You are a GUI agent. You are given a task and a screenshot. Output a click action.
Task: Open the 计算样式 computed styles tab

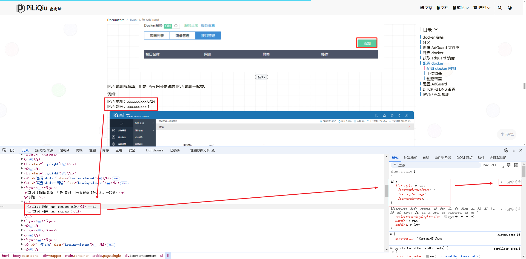[410, 158]
